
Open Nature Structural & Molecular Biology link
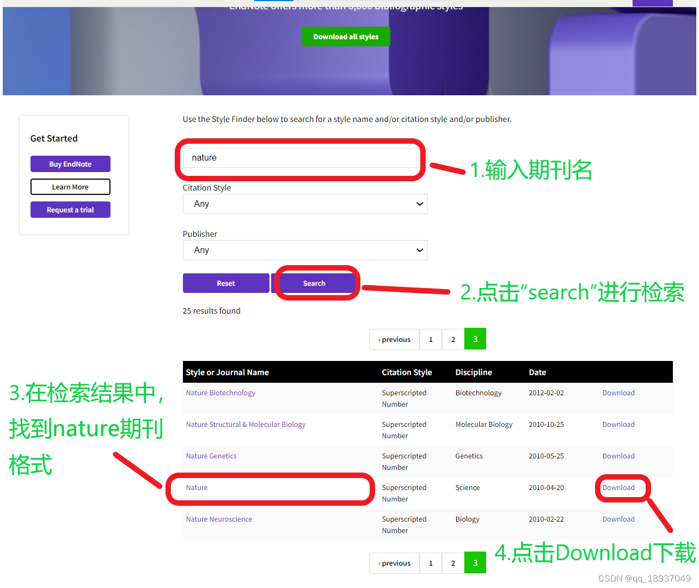246,425
